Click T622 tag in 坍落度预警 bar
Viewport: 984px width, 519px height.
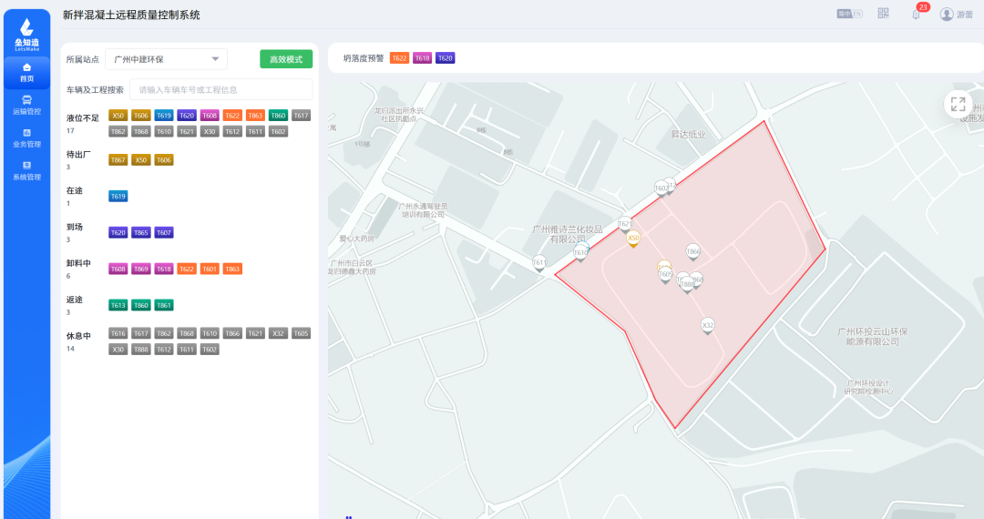[399, 58]
